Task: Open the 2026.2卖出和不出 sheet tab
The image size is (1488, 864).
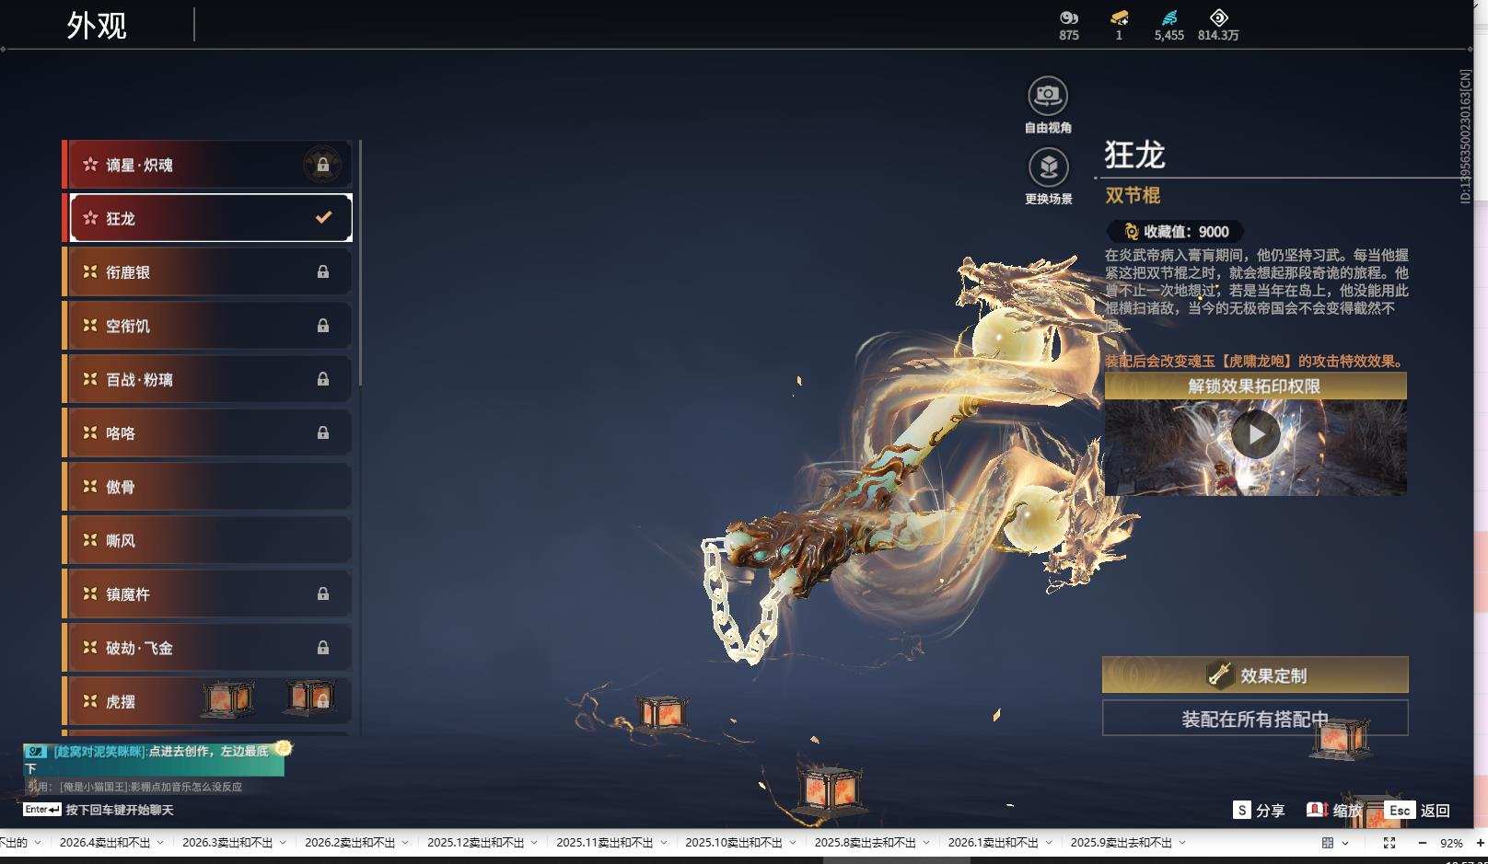Action: point(350,843)
